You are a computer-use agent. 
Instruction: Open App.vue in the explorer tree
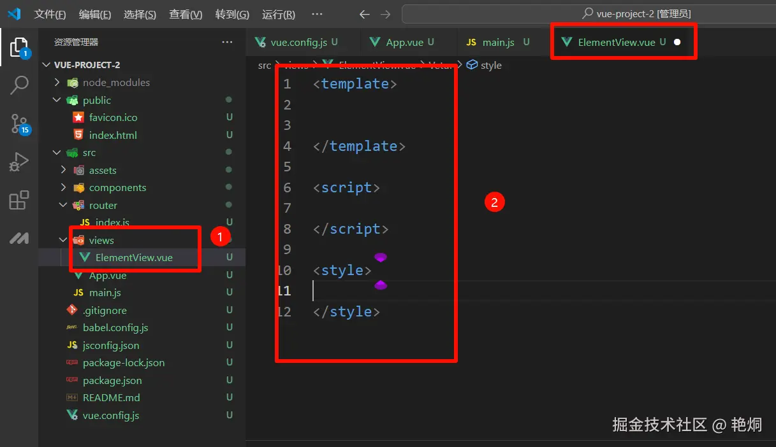click(x=107, y=275)
